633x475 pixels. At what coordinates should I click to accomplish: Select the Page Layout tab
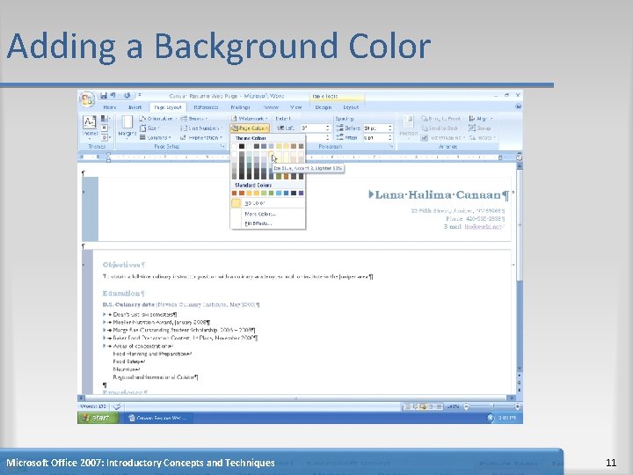pos(168,107)
